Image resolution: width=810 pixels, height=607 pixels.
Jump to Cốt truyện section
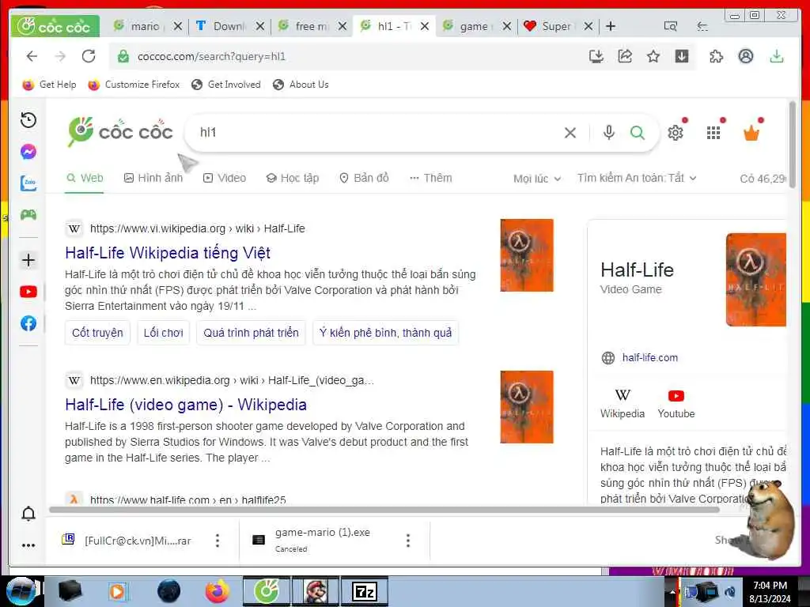pyautogui.click(x=97, y=333)
